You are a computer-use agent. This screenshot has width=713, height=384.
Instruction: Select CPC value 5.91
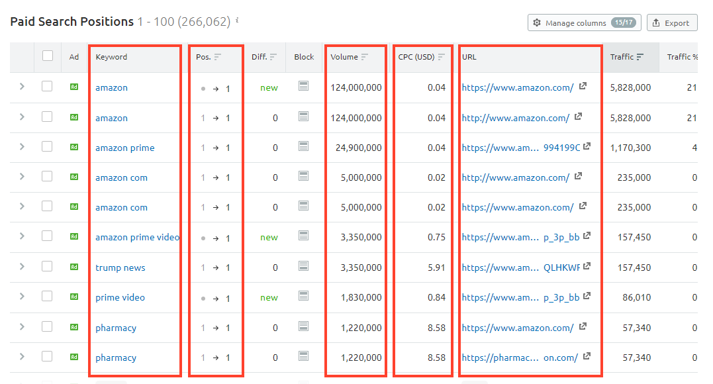[436, 267]
